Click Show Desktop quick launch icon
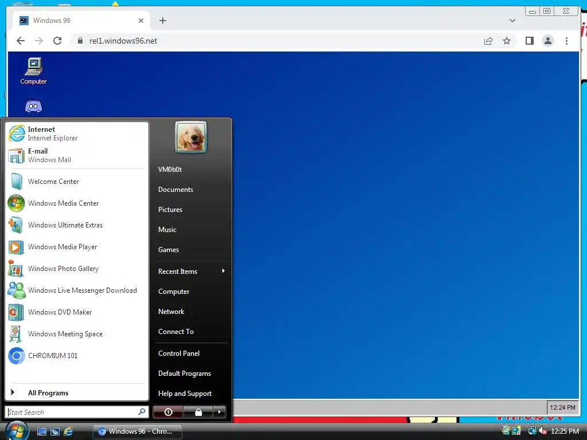Viewport: 587px width, 440px height. [x=41, y=431]
